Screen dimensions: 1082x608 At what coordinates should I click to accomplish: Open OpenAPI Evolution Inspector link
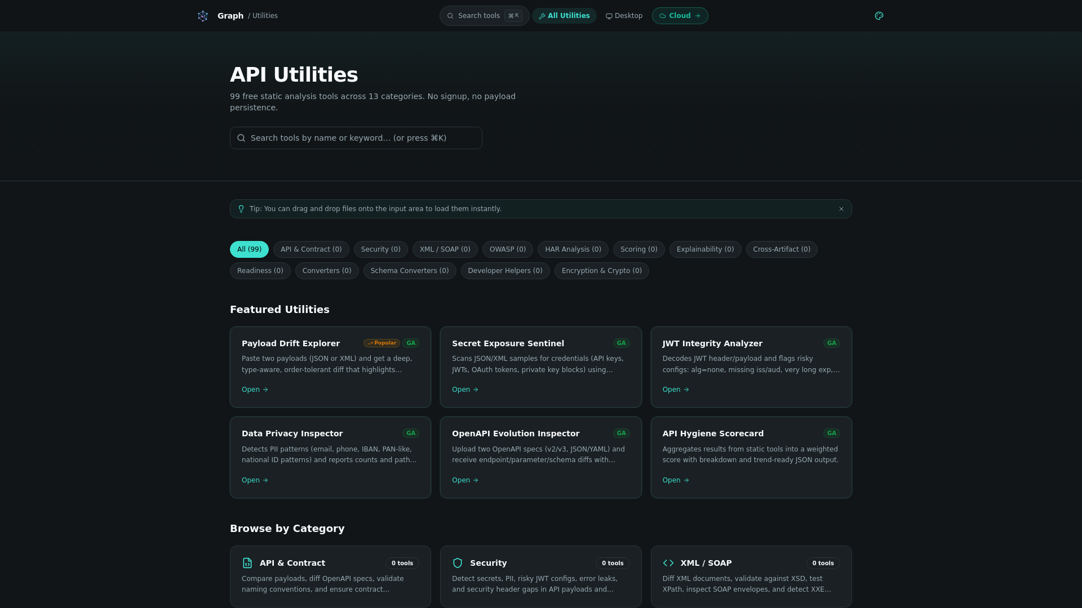click(x=465, y=480)
